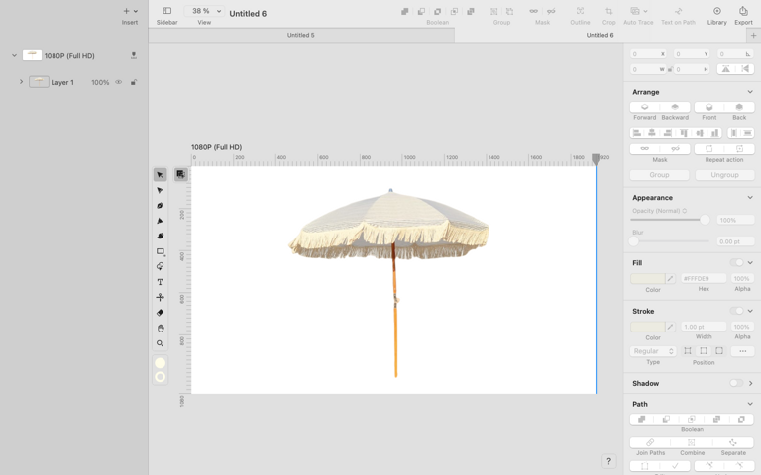
Task: Open the Library panel
Action: click(716, 11)
